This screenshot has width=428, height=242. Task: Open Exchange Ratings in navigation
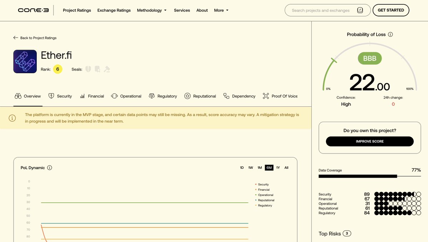114,10
